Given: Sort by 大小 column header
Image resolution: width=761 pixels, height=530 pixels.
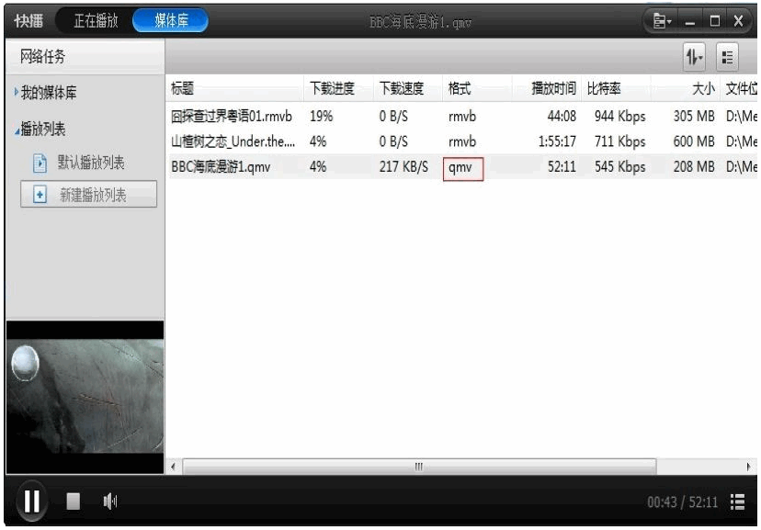Looking at the screenshot, I should tap(686, 88).
